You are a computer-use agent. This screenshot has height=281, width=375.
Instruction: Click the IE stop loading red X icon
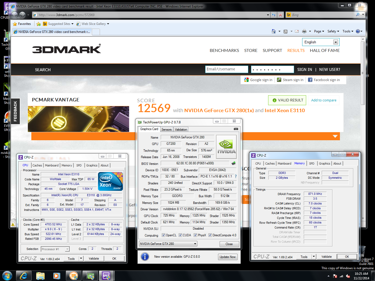[280, 15]
